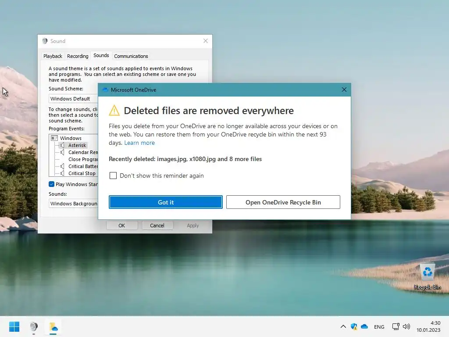Select Calendar Reminder event in the list
This screenshot has height=337, width=449.
83,152
